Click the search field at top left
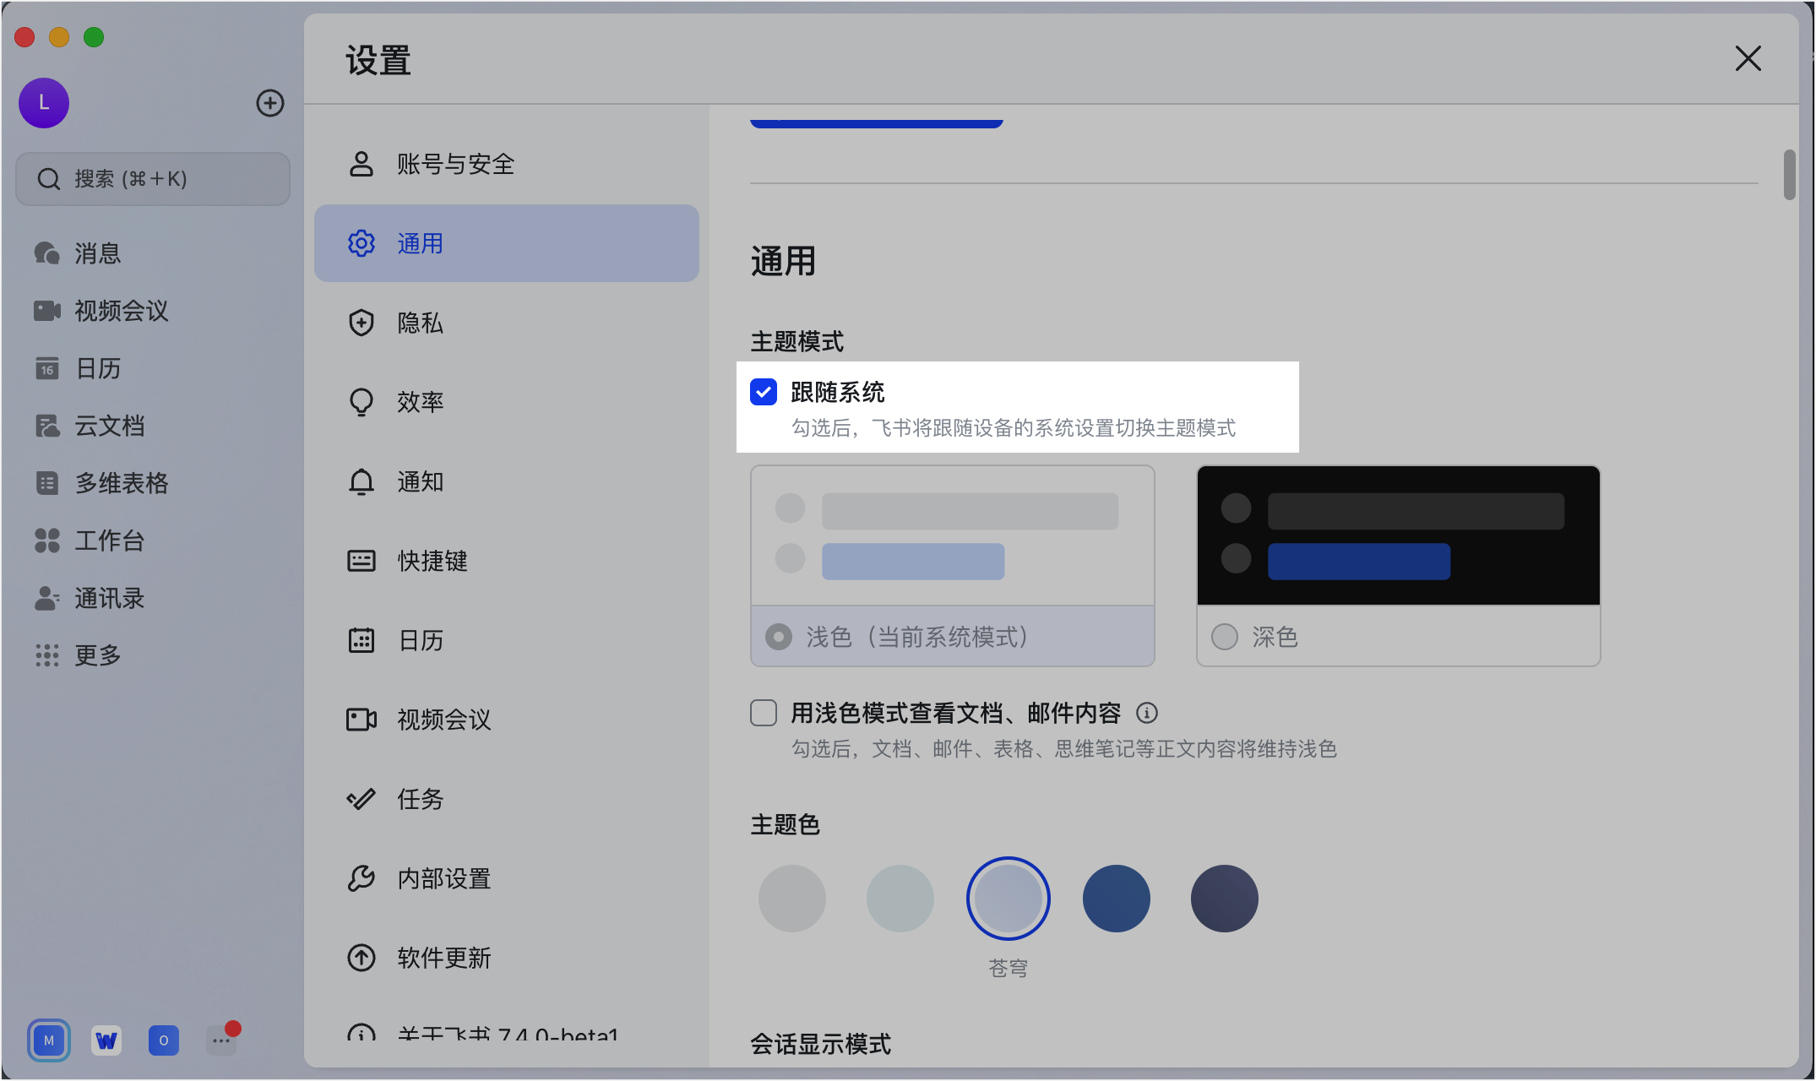The width and height of the screenshot is (1816, 1081). pyautogui.click(x=152, y=178)
